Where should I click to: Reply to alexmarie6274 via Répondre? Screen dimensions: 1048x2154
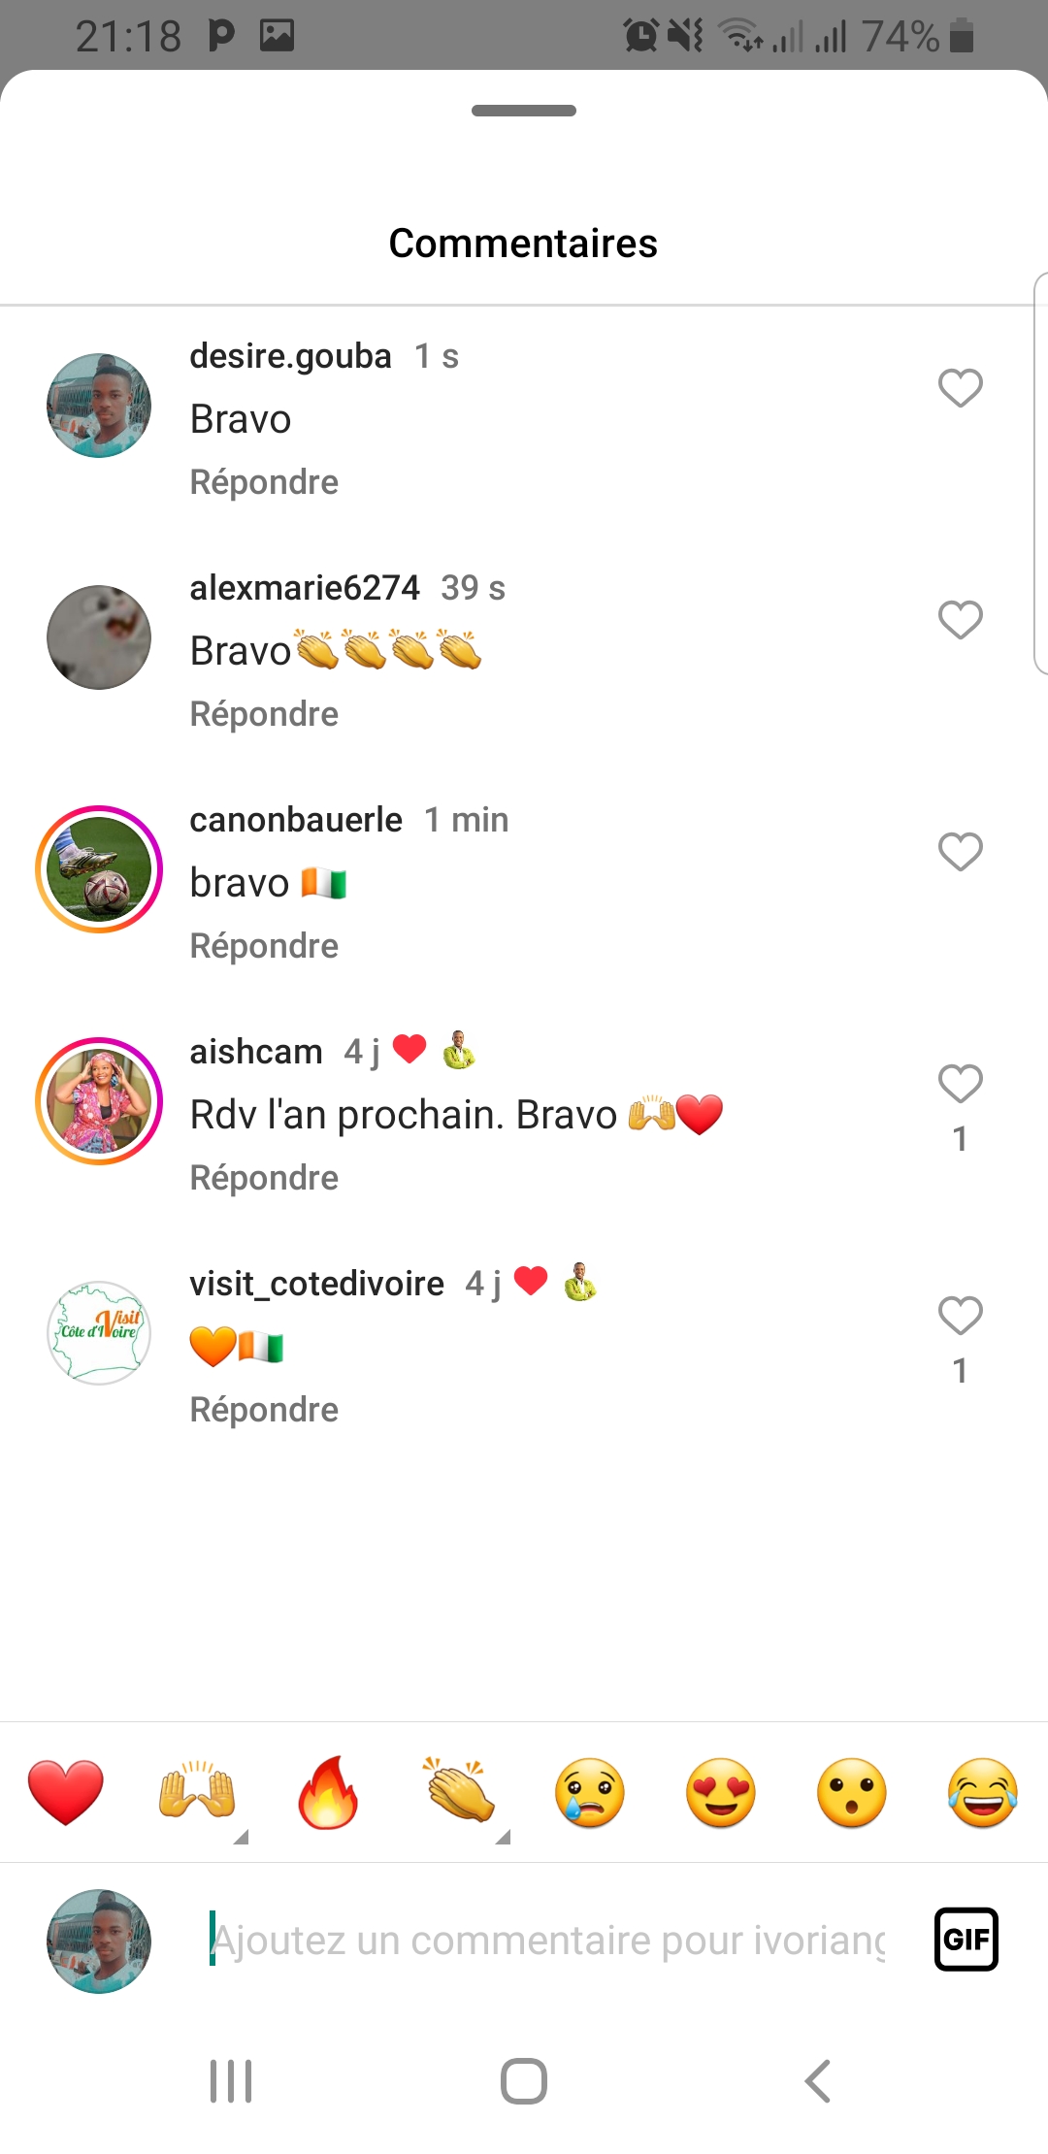click(x=264, y=714)
